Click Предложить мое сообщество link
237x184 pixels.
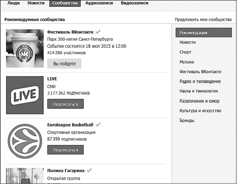click(x=203, y=20)
